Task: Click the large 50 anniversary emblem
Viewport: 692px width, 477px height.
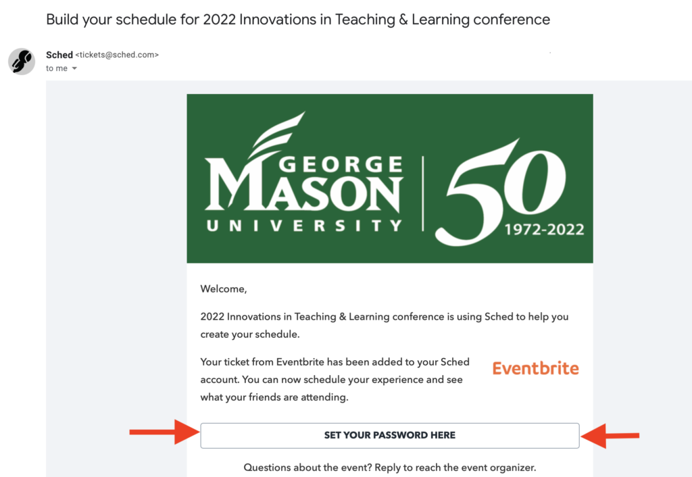Action: click(x=500, y=193)
